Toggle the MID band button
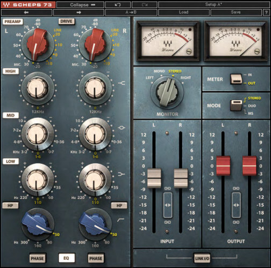Viewport: 271px width, 268px height. [11, 115]
